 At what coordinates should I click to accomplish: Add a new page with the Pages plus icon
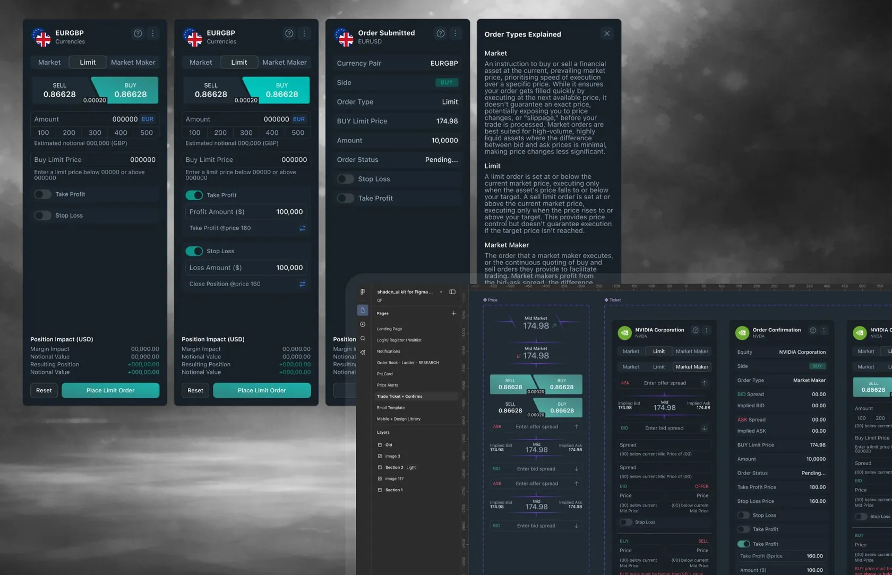coord(453,313)
